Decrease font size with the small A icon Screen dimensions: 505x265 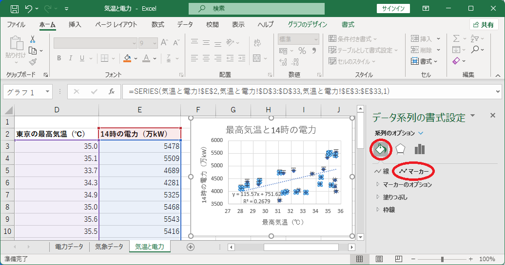click(x=176, y=43)
